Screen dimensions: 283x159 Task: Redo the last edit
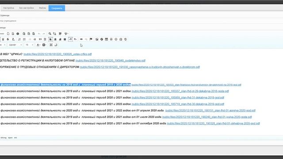click(44, 34)
